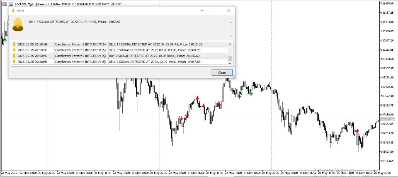Click 'Candlestick Pattern2 (BTCUSD,M15)' in BUY 7 row
This screenshot has height=177, width=398.
coord(80,56)
